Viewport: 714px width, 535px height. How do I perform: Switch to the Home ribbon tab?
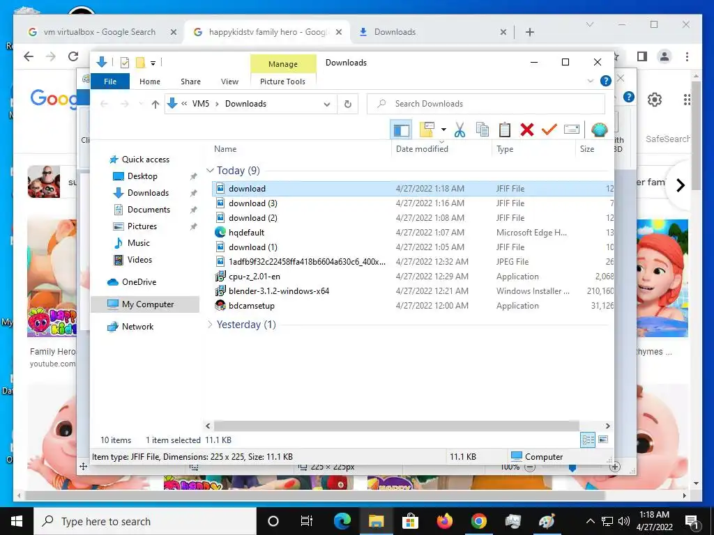pos(150,82)
